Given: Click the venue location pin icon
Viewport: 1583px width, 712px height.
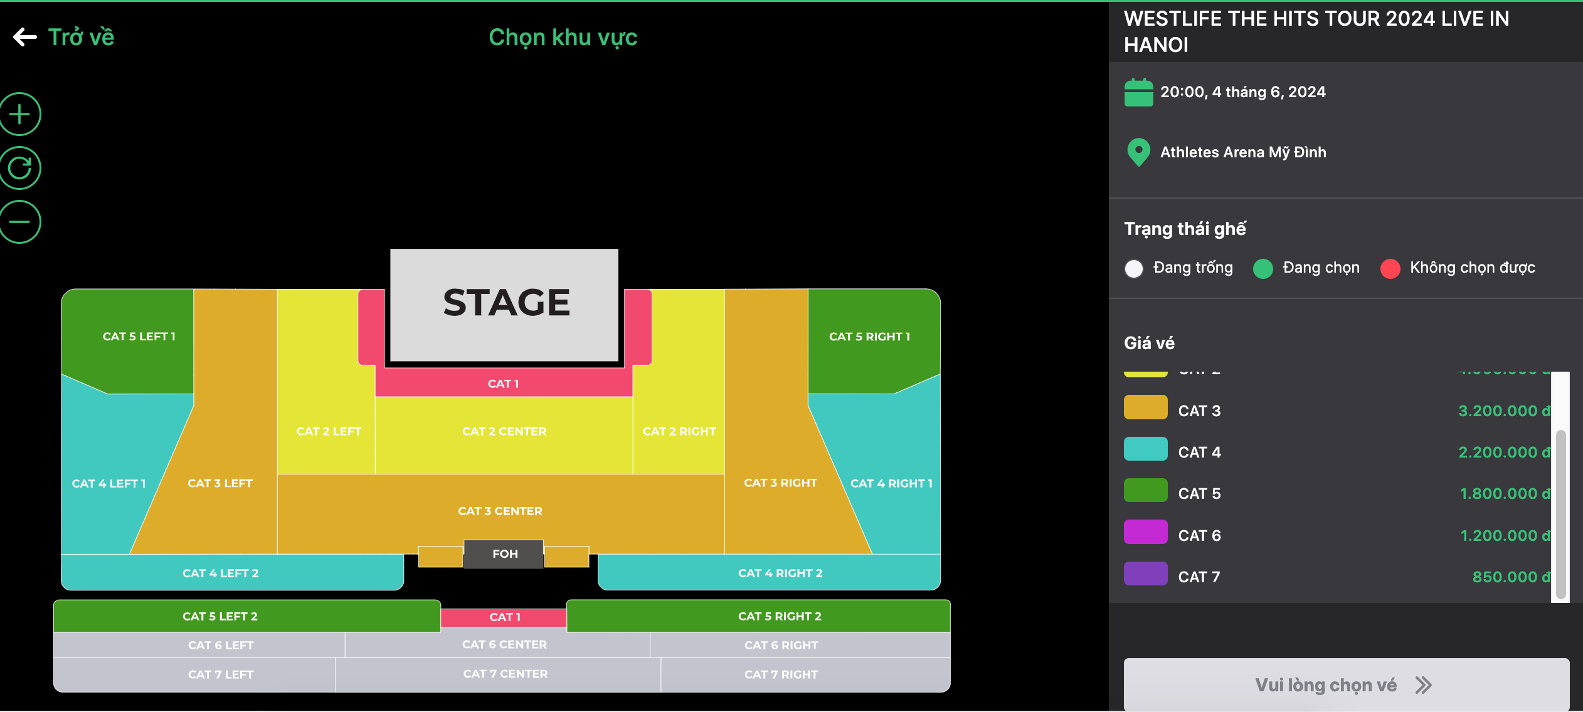Looking at the screenshot, I should [1138, 152].
